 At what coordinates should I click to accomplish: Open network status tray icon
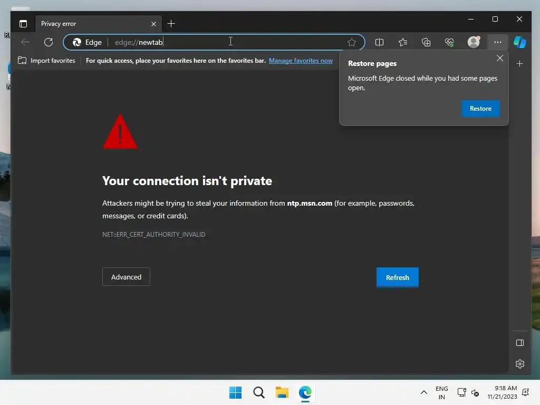pos(461,392)
